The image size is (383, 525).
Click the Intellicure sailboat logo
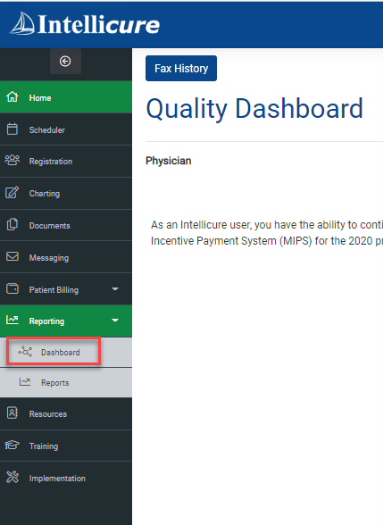[21, 23]
